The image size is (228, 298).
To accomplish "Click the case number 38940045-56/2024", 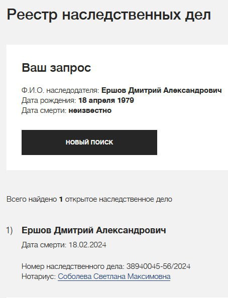I will (x=158, y=266).
